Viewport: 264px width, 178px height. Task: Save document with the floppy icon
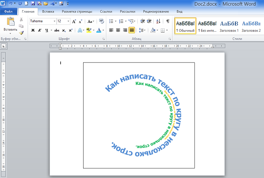33,4
